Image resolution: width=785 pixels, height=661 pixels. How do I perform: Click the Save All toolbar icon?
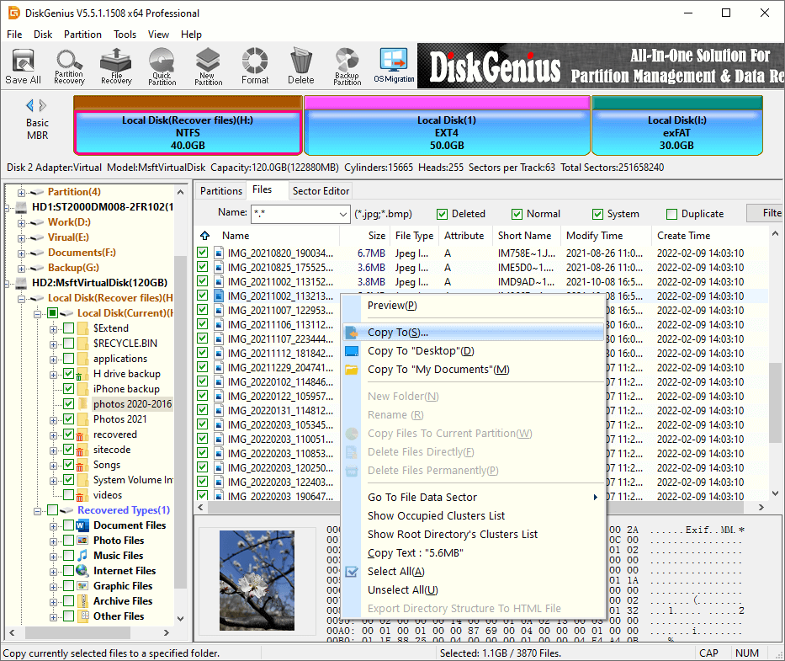[x=23, y=67]
